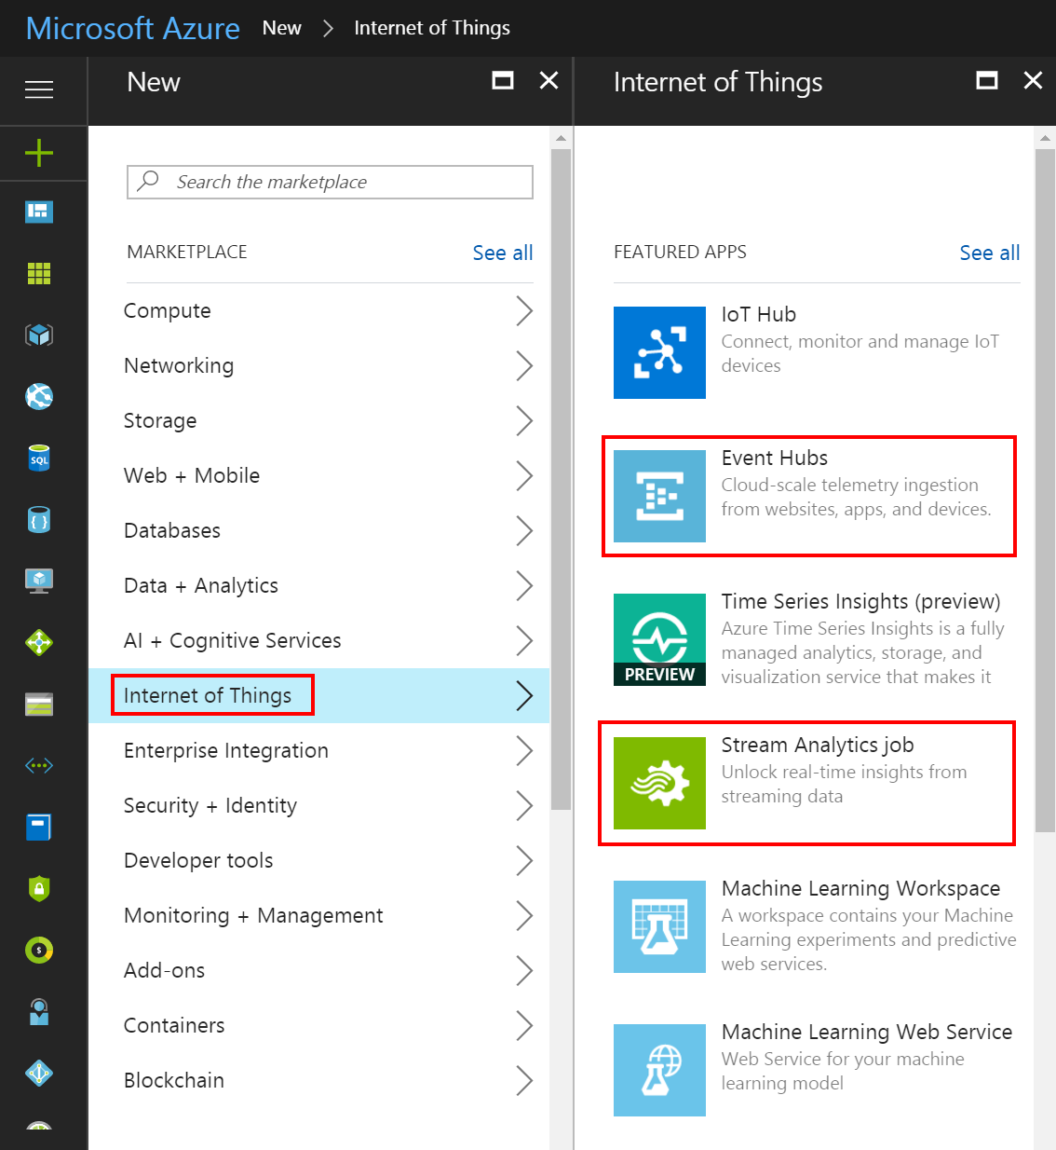Select Developer tools category
The width and height of the screenshot is (1056, 1150).
pos(318,860)
